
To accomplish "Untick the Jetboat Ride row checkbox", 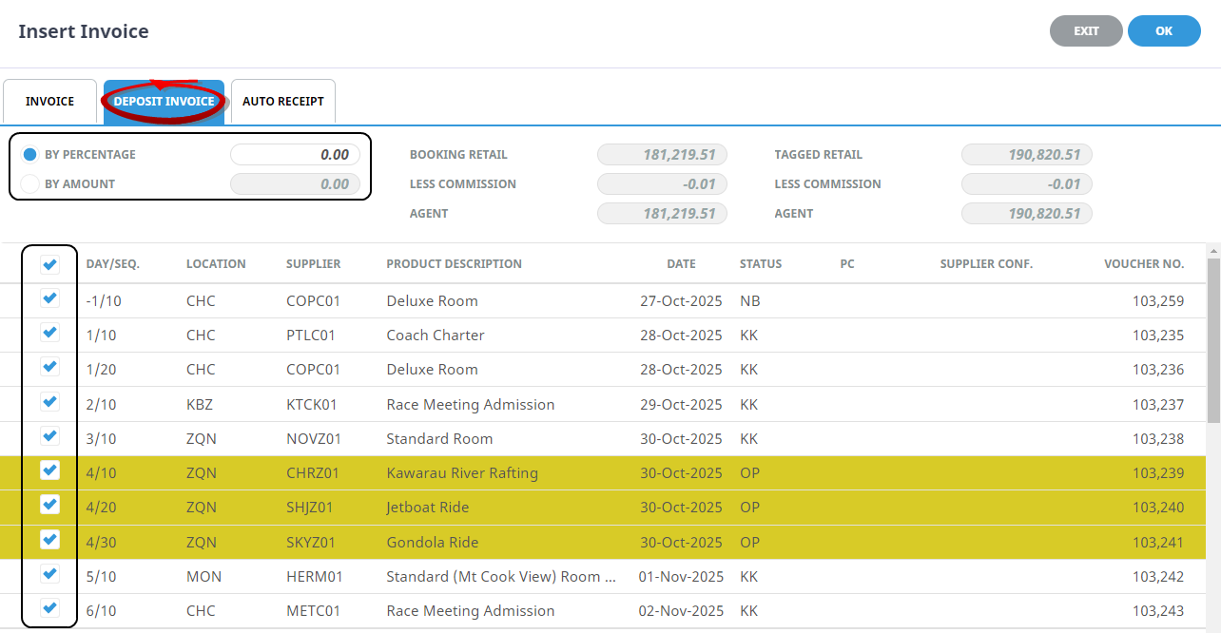I will (x=49, y=505).
